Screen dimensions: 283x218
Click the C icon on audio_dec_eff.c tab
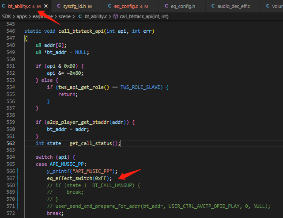coord(213,6)
